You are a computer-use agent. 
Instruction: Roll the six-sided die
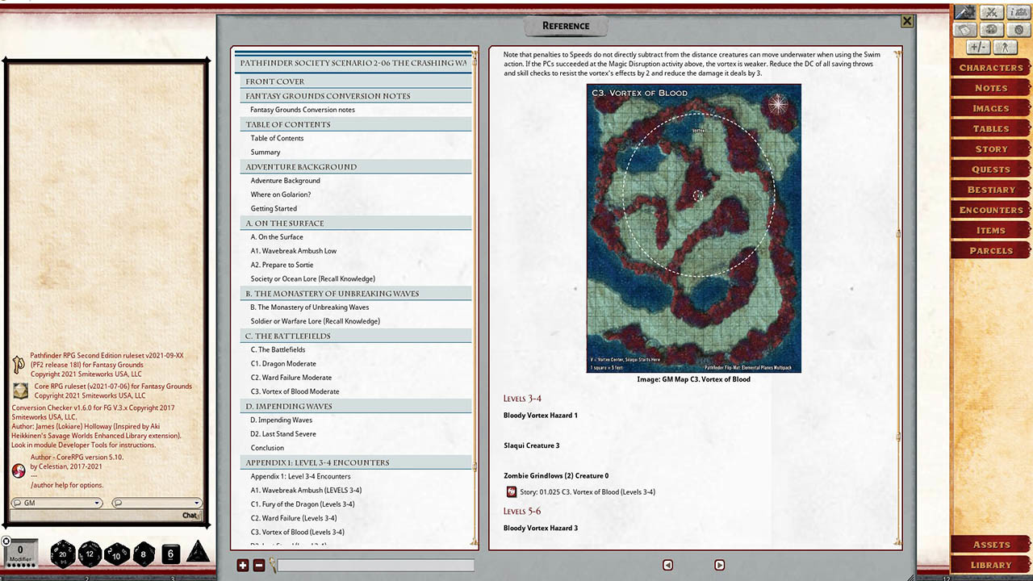pyautogui.click(x=170, y=554)
